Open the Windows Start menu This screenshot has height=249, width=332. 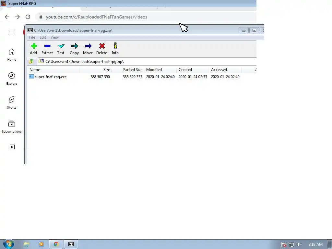9,244
